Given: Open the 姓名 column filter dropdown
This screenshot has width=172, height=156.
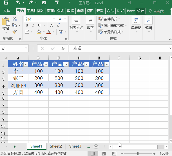Looking at the screenshot, I should [26, 64].
